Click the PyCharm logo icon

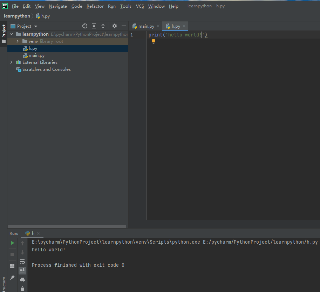pos(5,6)
